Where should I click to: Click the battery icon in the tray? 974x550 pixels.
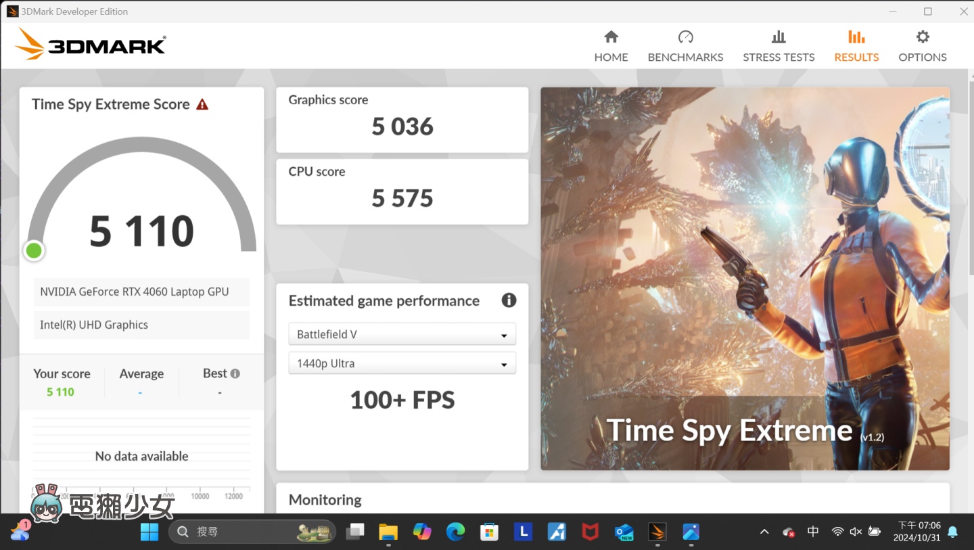[874, 532]
